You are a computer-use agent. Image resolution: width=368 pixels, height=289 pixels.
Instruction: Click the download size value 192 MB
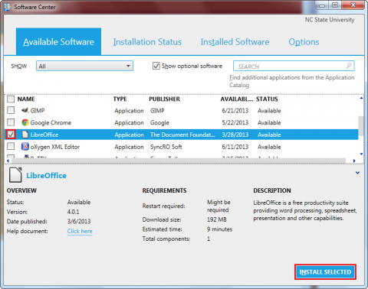tap(217, 219)
